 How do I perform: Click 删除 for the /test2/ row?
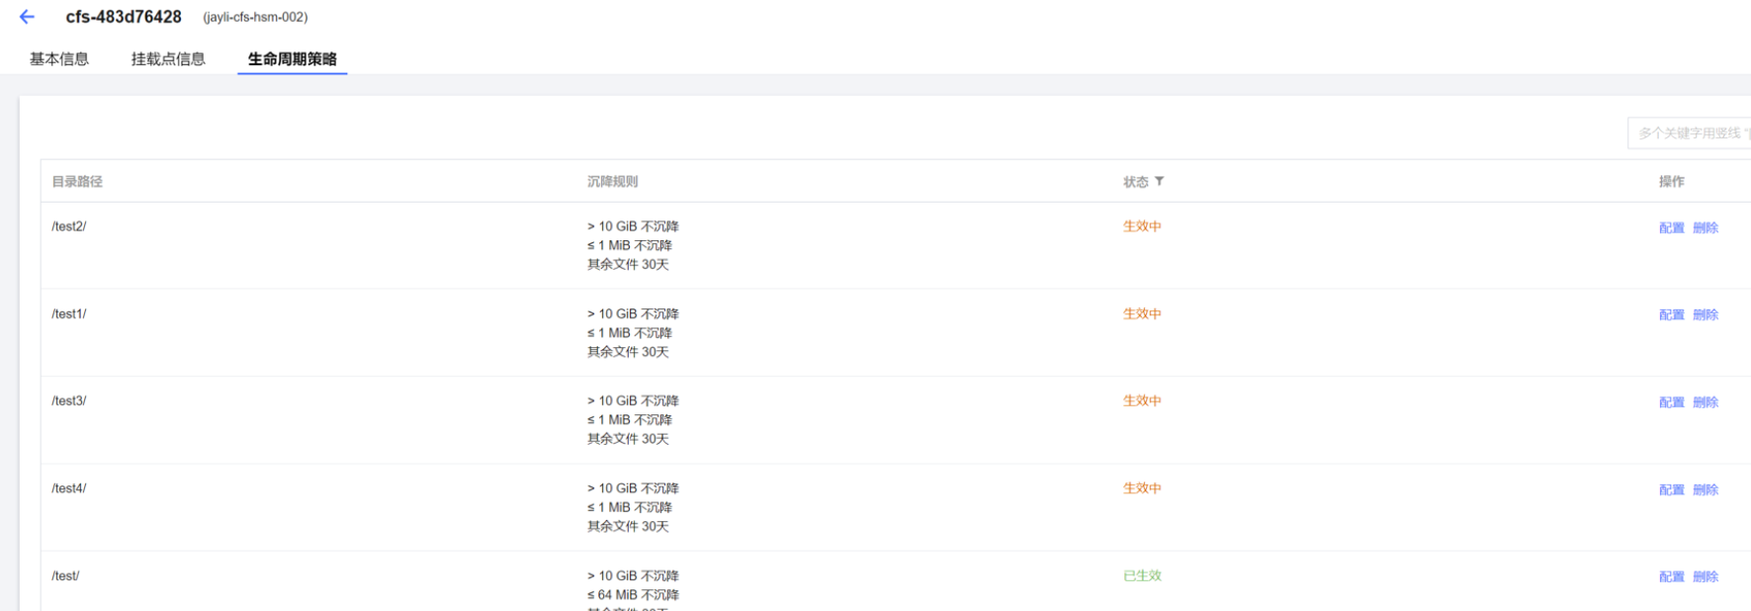[x=1706, y=227]
